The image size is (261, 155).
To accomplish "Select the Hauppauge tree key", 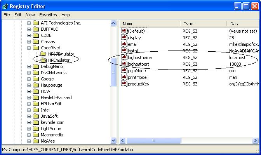I will tap(51, 85).
